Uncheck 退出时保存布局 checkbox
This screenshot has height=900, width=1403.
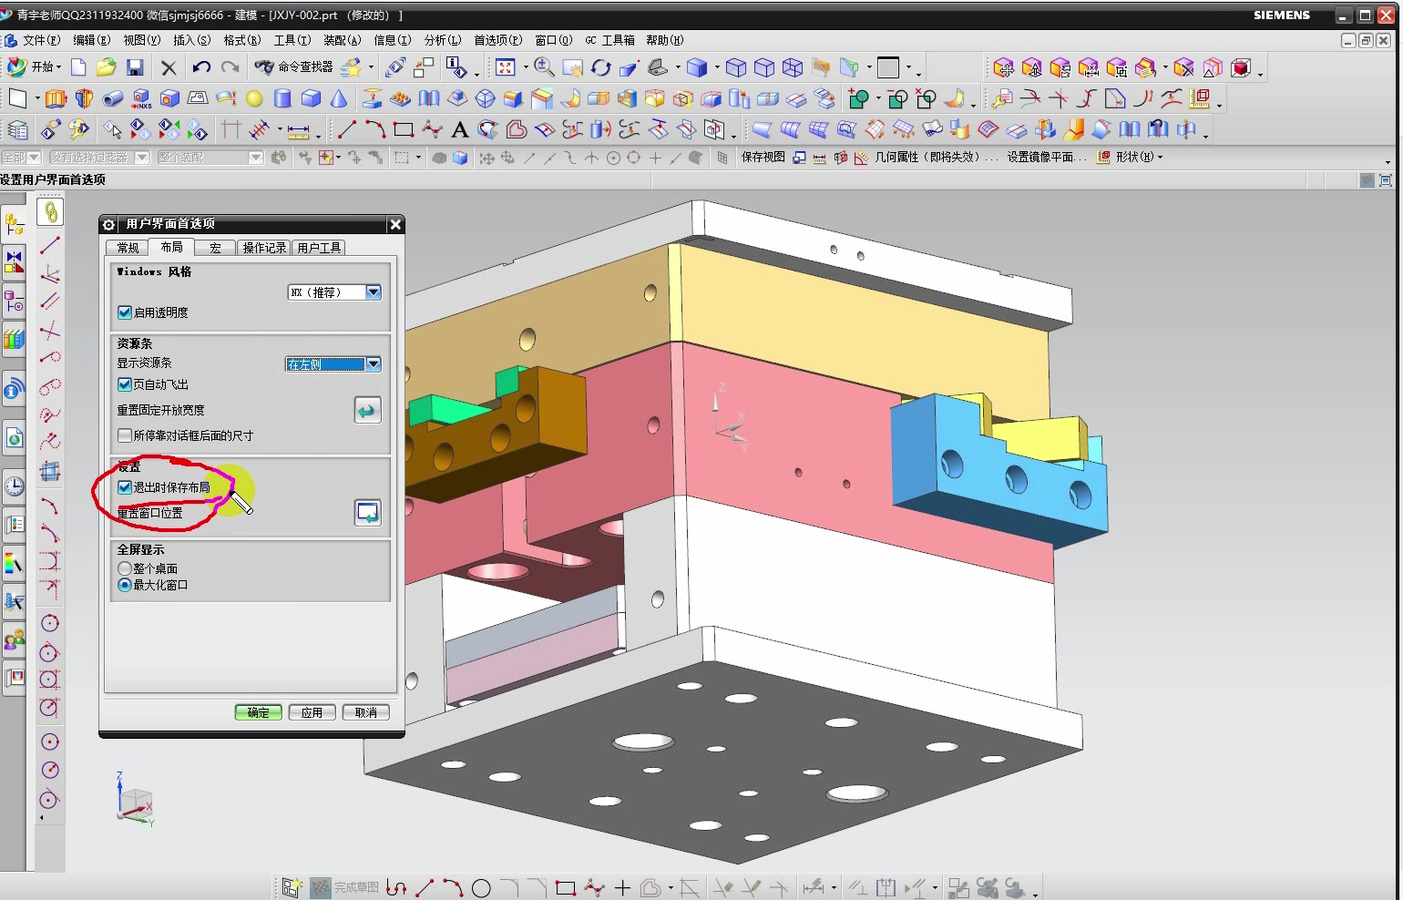(x=125, y=487)
